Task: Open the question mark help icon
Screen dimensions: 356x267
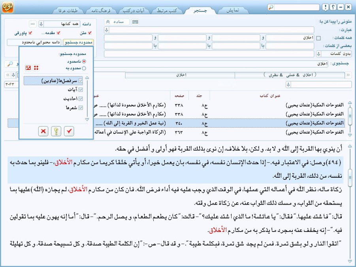Action: click(333, 7)
